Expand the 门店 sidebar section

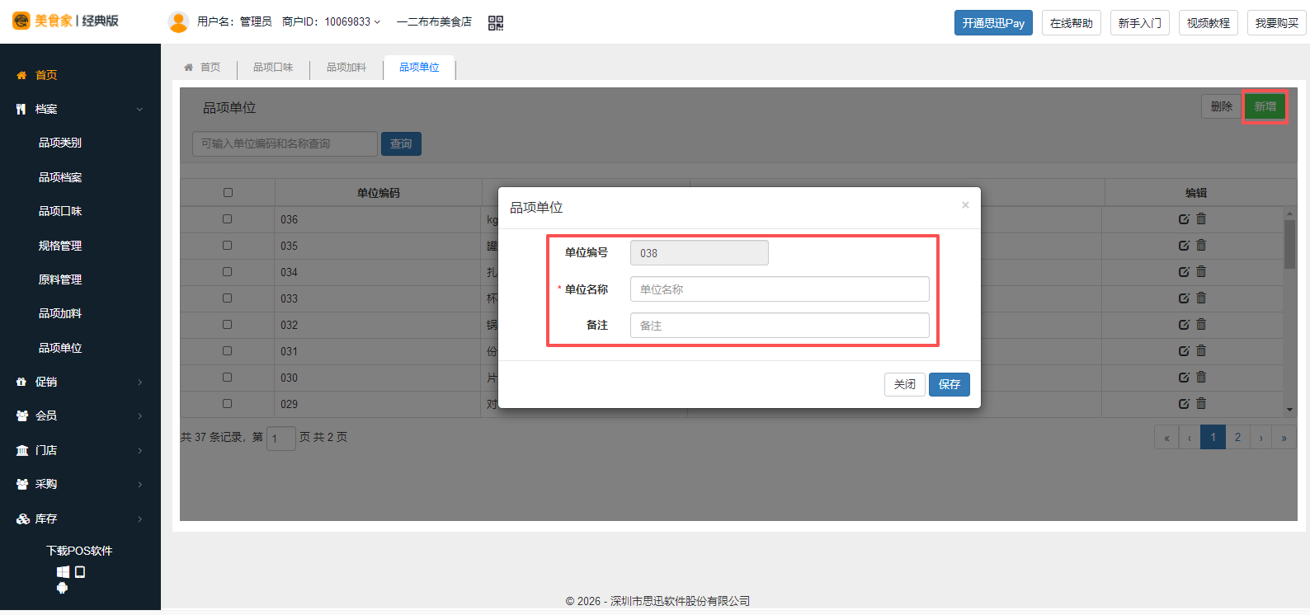[x=80, y=450]
